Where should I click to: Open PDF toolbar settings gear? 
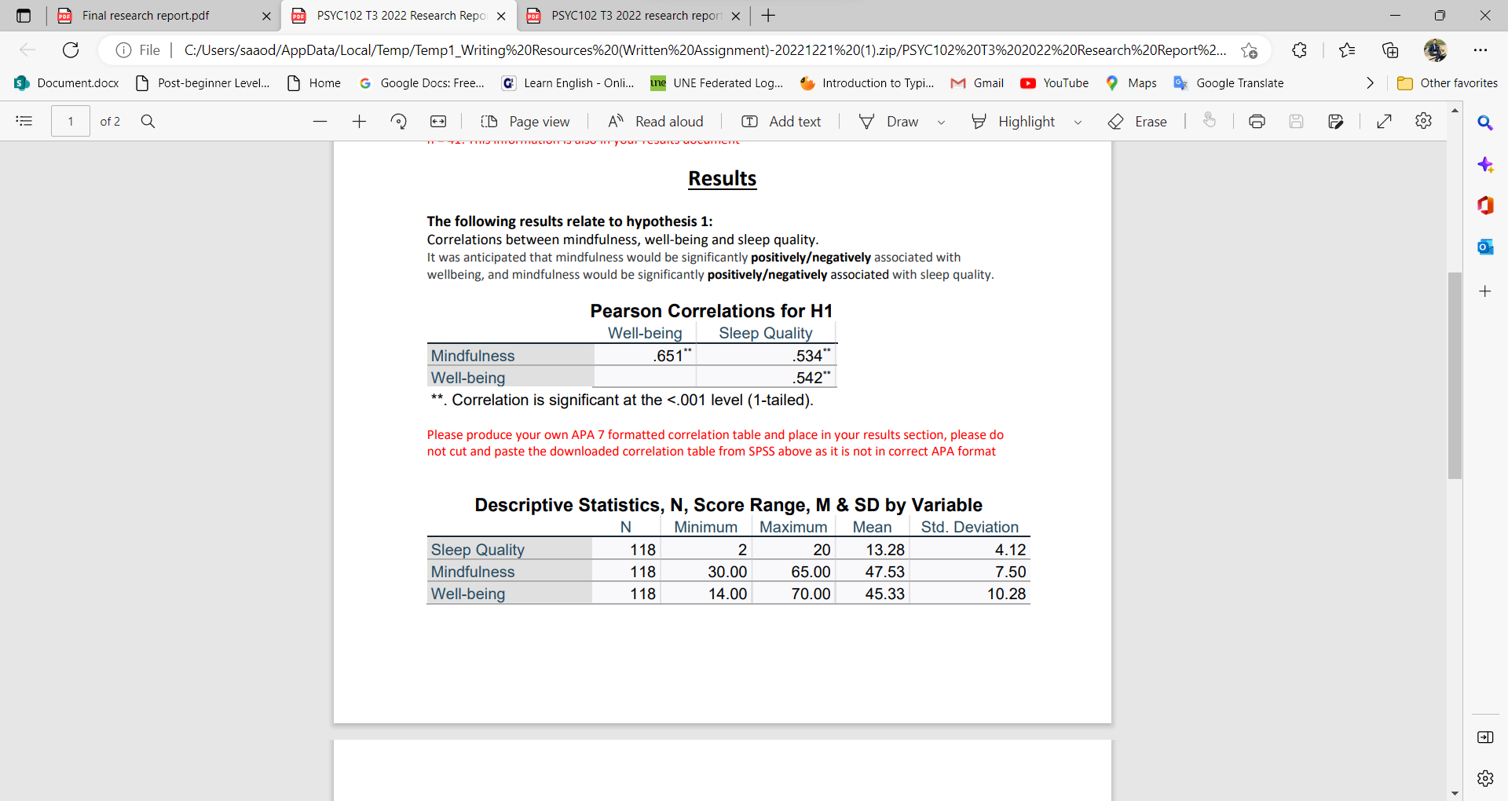[1423, 121]
